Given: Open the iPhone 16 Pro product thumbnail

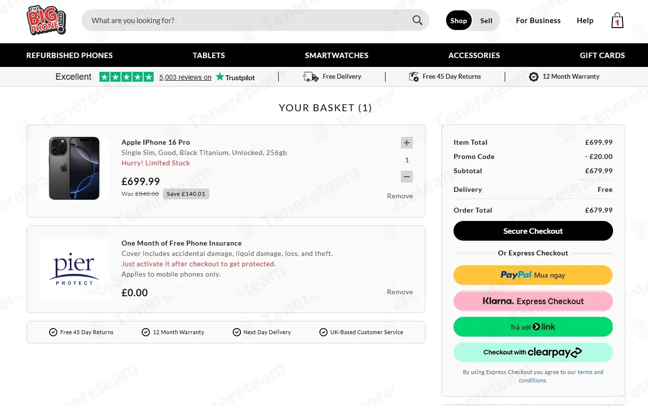Looking at the screenshot, I should 74,168.
